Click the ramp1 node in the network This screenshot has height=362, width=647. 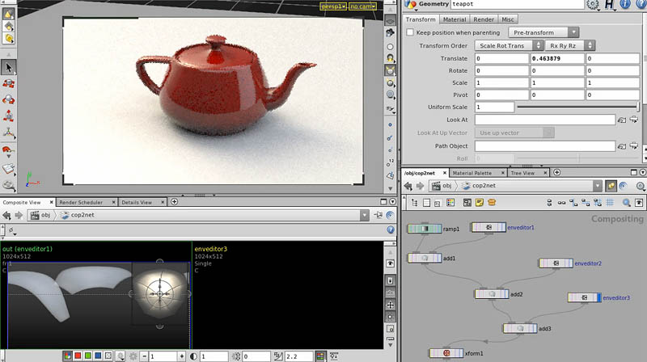click(x=423, y=229)
